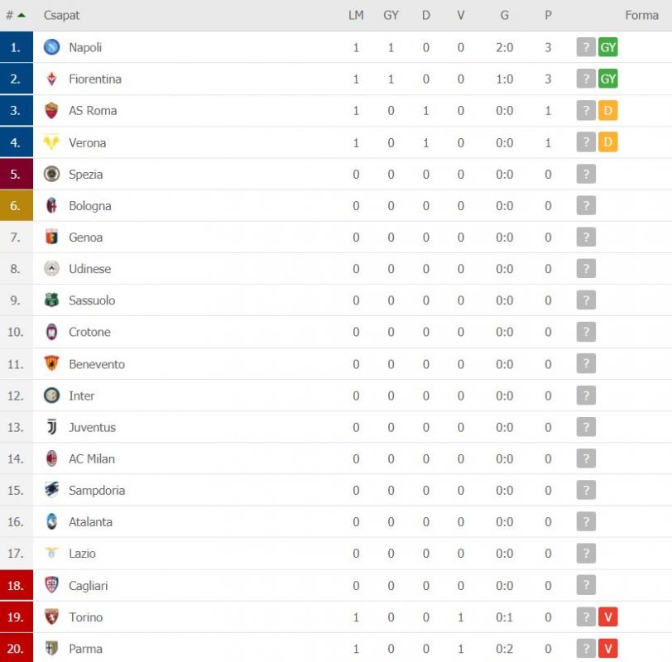
Task: Click Napoli's green GY form badge
Action: (x=607, y=47)
